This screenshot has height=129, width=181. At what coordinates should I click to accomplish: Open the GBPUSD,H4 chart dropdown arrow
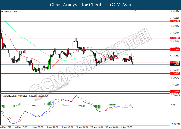coord(2,12)
